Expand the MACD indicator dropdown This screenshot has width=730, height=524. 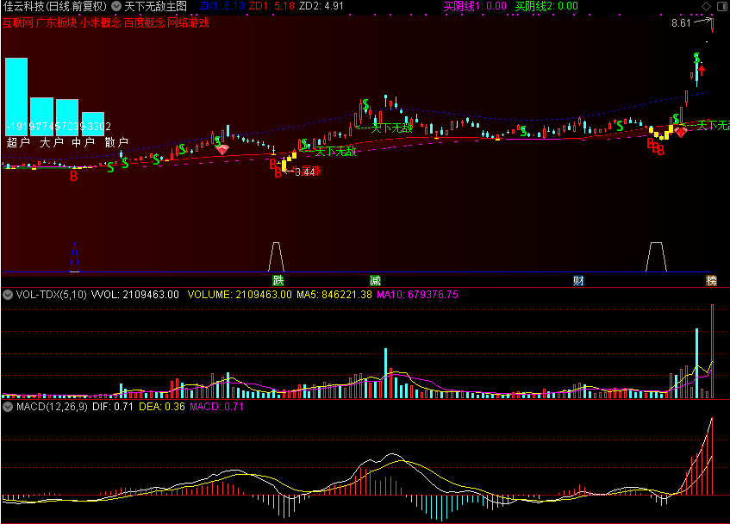[x=8, y=407]
